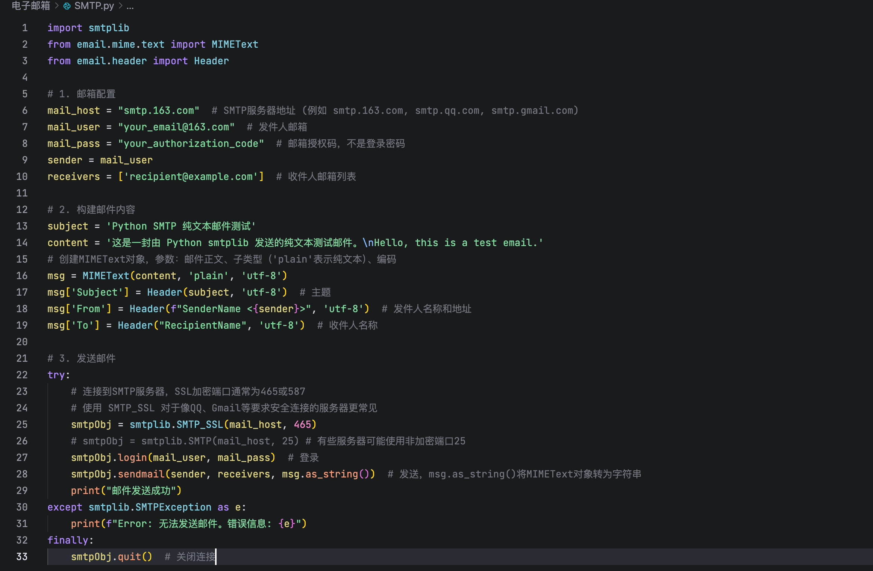Click the SMTP.py breadcrumb item
This screenshot has width=873, height=571.
point(94,6)
